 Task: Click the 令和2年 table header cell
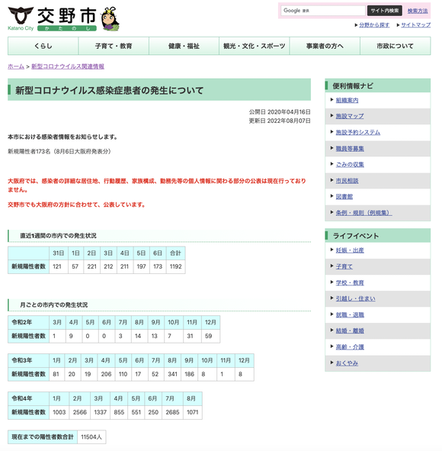28,322
